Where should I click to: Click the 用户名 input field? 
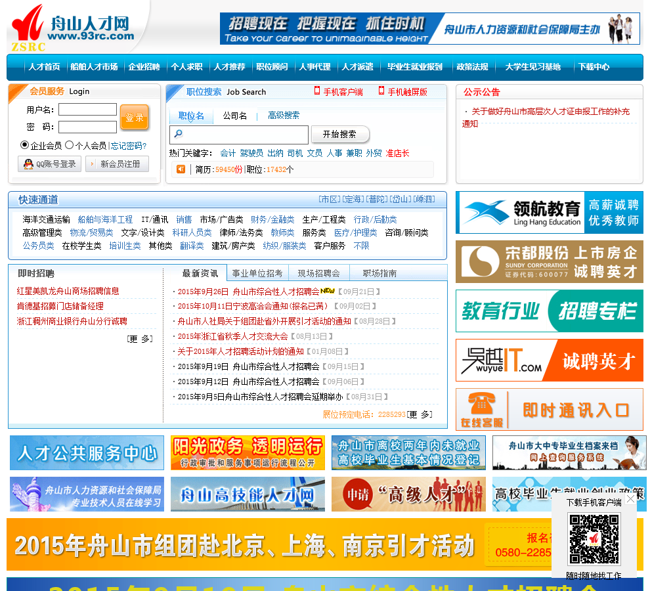pyautogui.click(x=87, y=110)
